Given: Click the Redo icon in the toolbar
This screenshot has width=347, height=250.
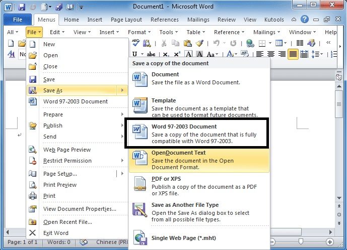Looking at the screenshot, I should (233, 43).
